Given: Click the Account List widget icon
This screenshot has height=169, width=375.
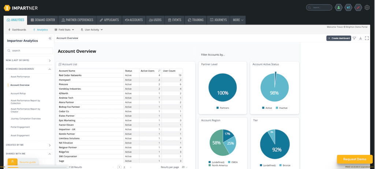Looking at the screenshot, I should point(60,64).
